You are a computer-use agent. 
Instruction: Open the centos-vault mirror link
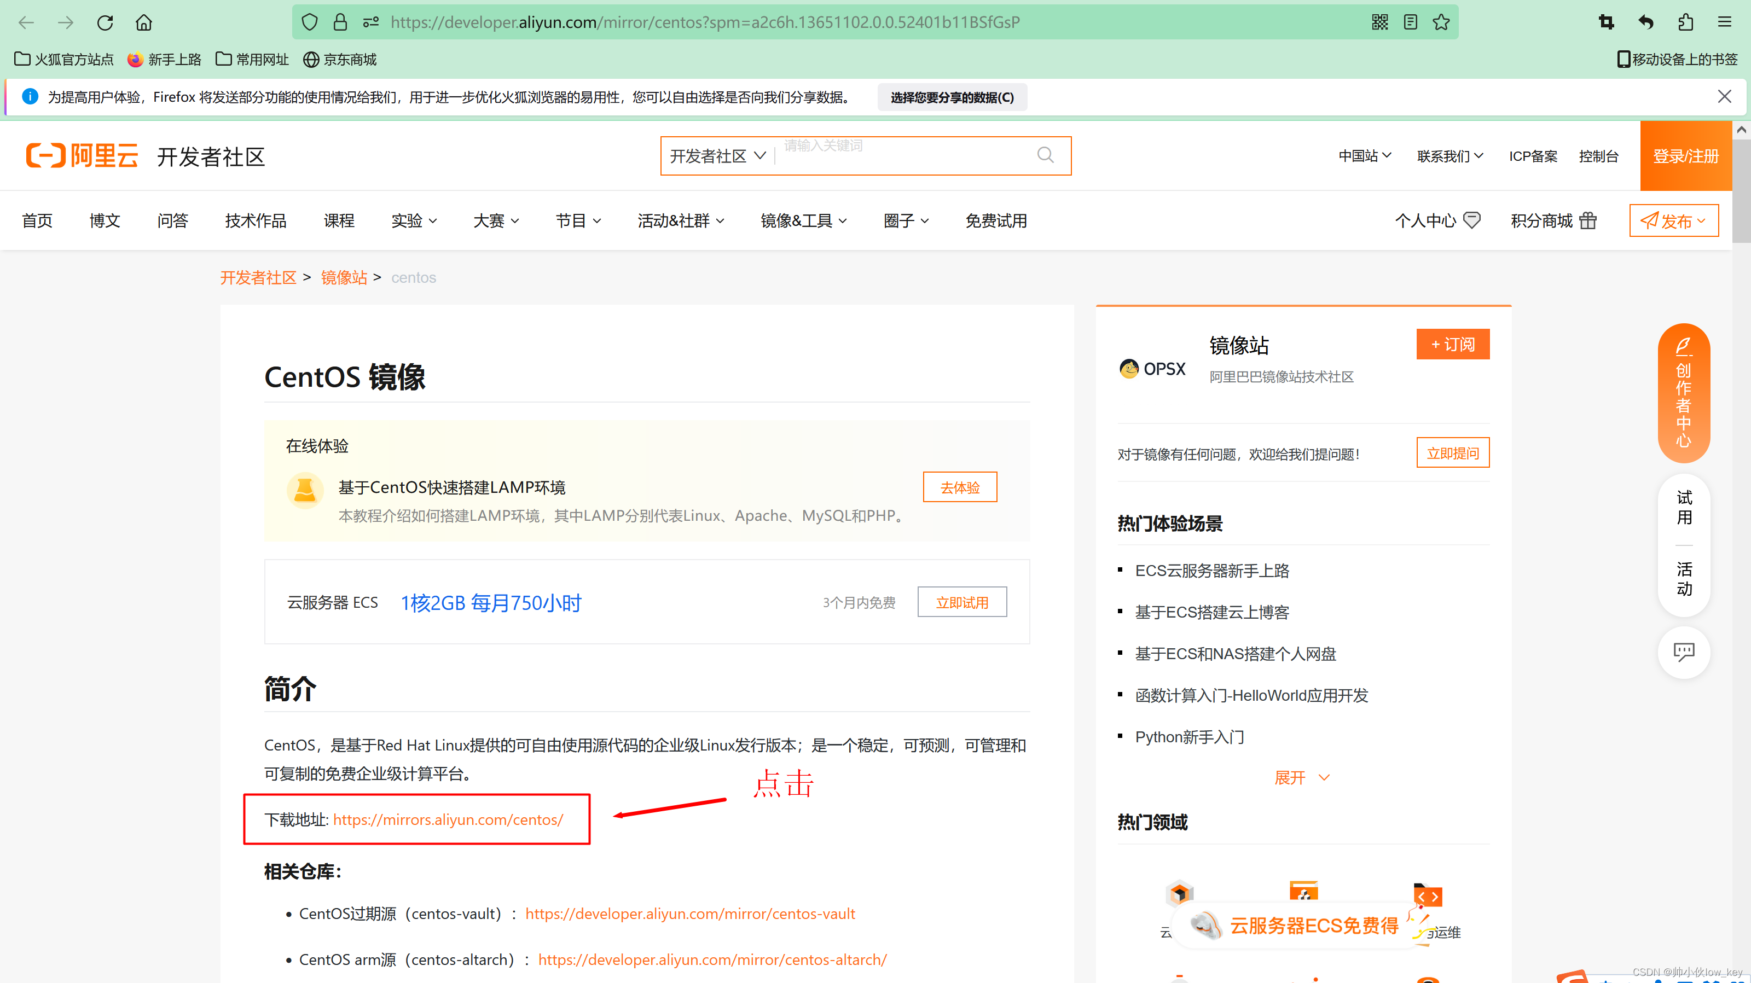click(x=690, y=914)
